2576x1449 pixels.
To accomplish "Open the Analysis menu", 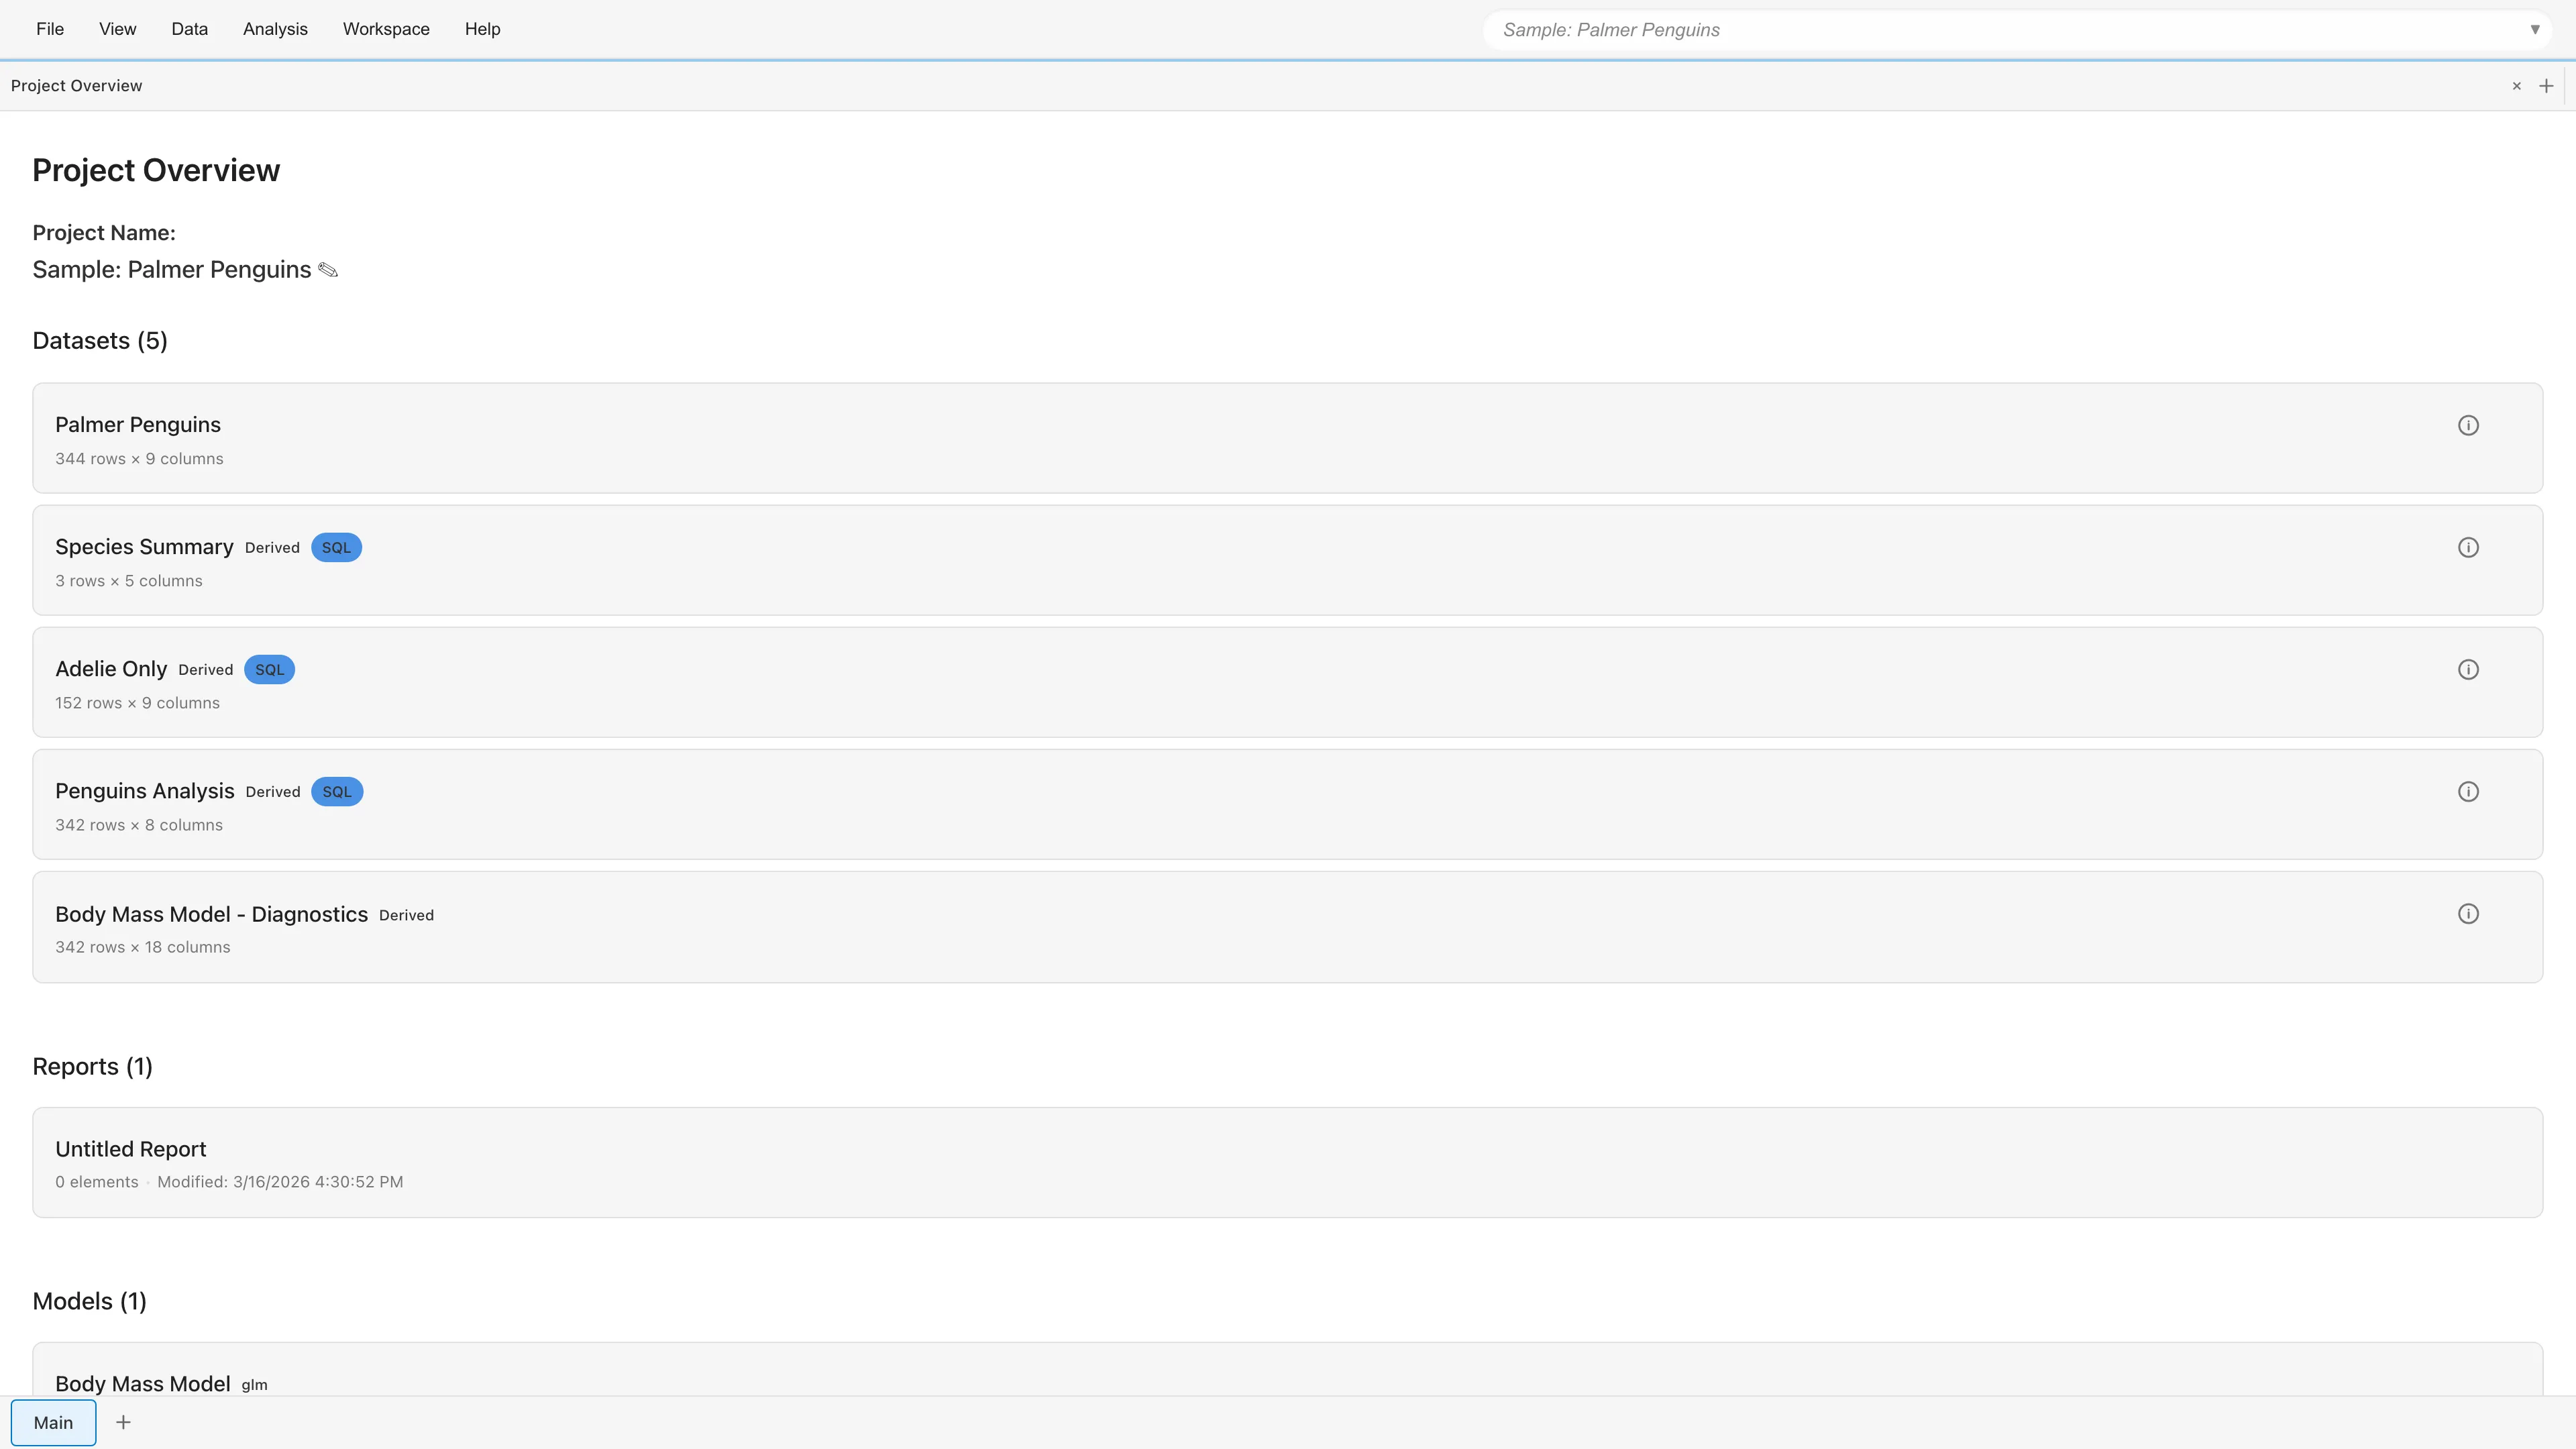I will pyautogui.click(x=275, y=29).
